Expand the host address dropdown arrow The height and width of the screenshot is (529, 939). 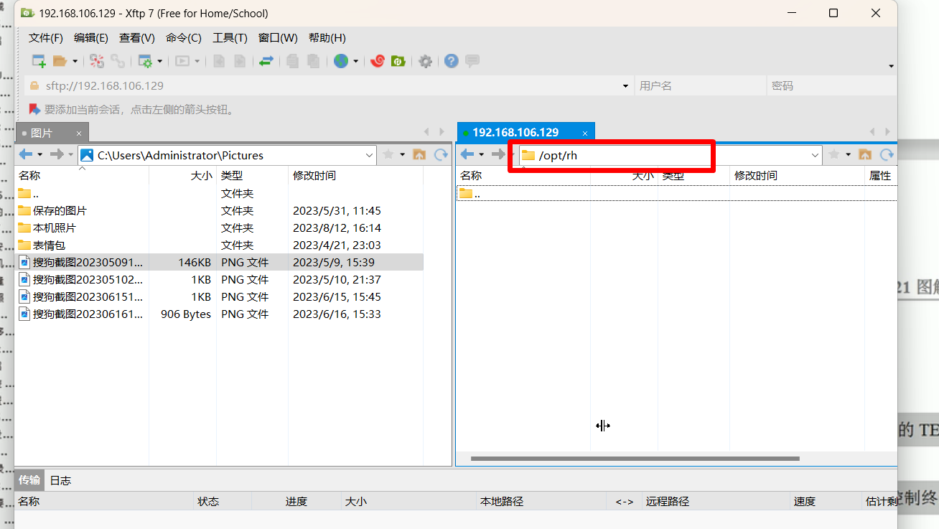625,86
